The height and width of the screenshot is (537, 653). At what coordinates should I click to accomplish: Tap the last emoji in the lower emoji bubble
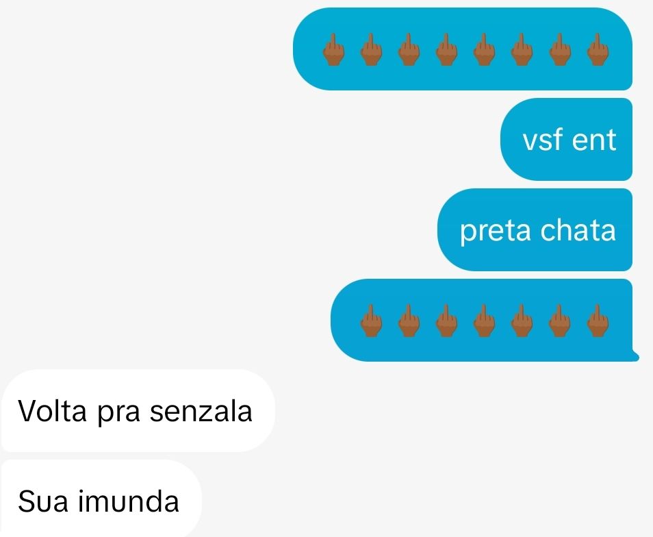point(598,321)
